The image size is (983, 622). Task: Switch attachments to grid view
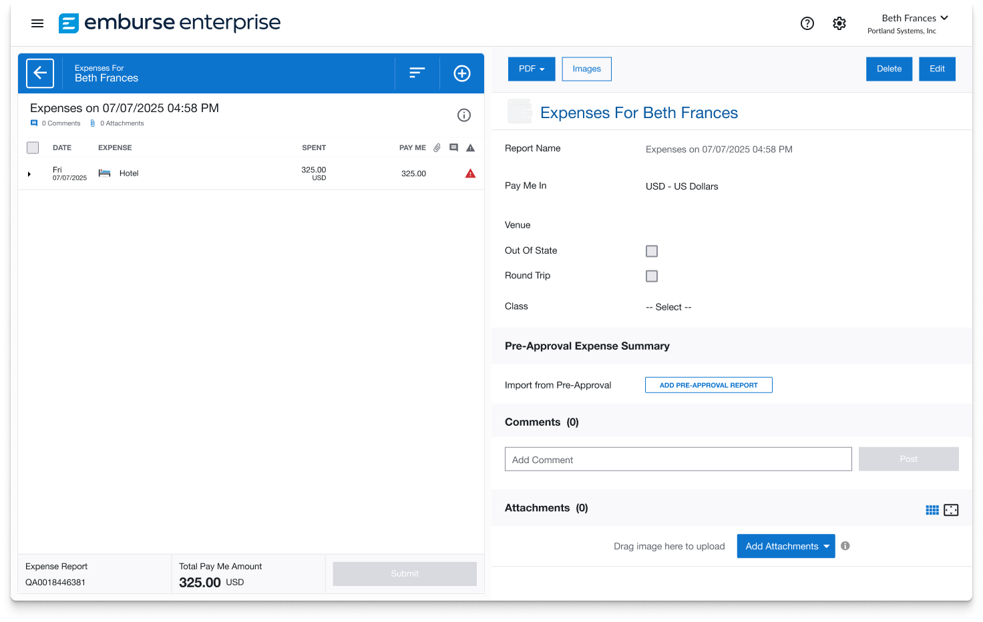coord(932,509)
